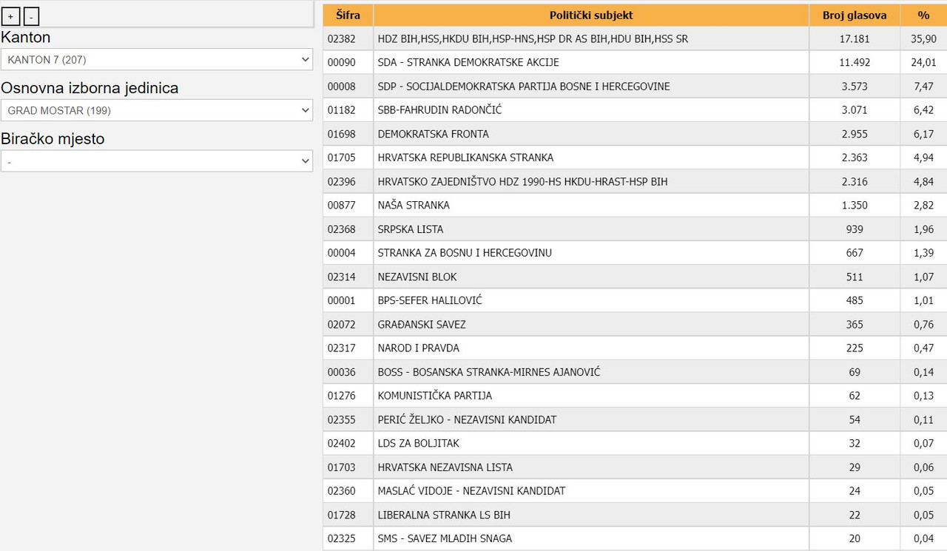Viewport: 947px width, 551px height.
Task: Click LIBERALNA STRANKA LS BIH name
Action: pos(444,515)
